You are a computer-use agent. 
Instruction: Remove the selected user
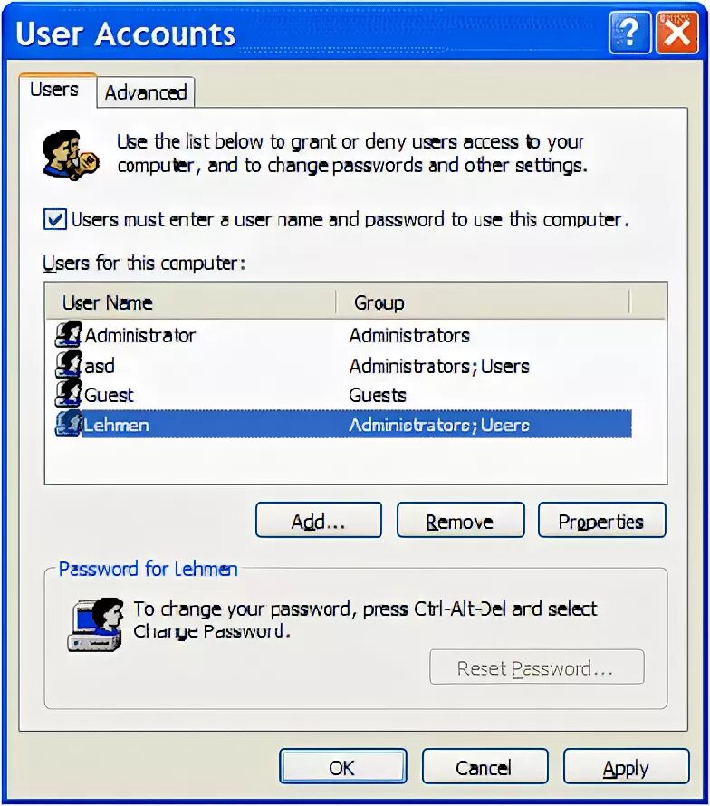(x=460, y=520)
